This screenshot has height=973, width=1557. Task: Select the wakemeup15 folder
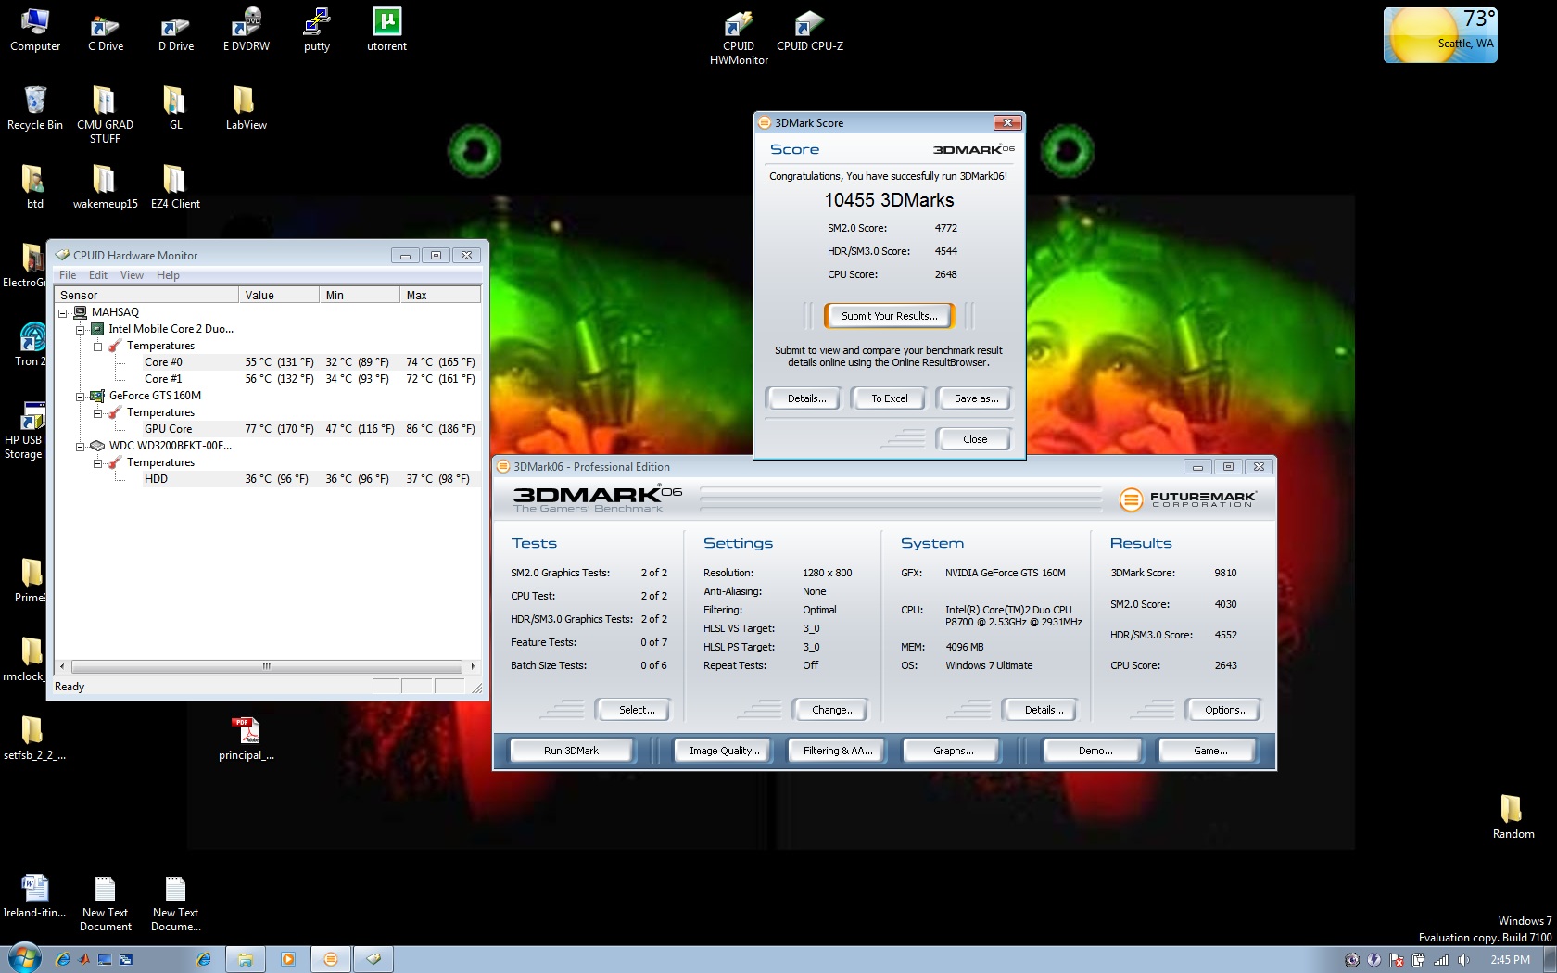105,187
